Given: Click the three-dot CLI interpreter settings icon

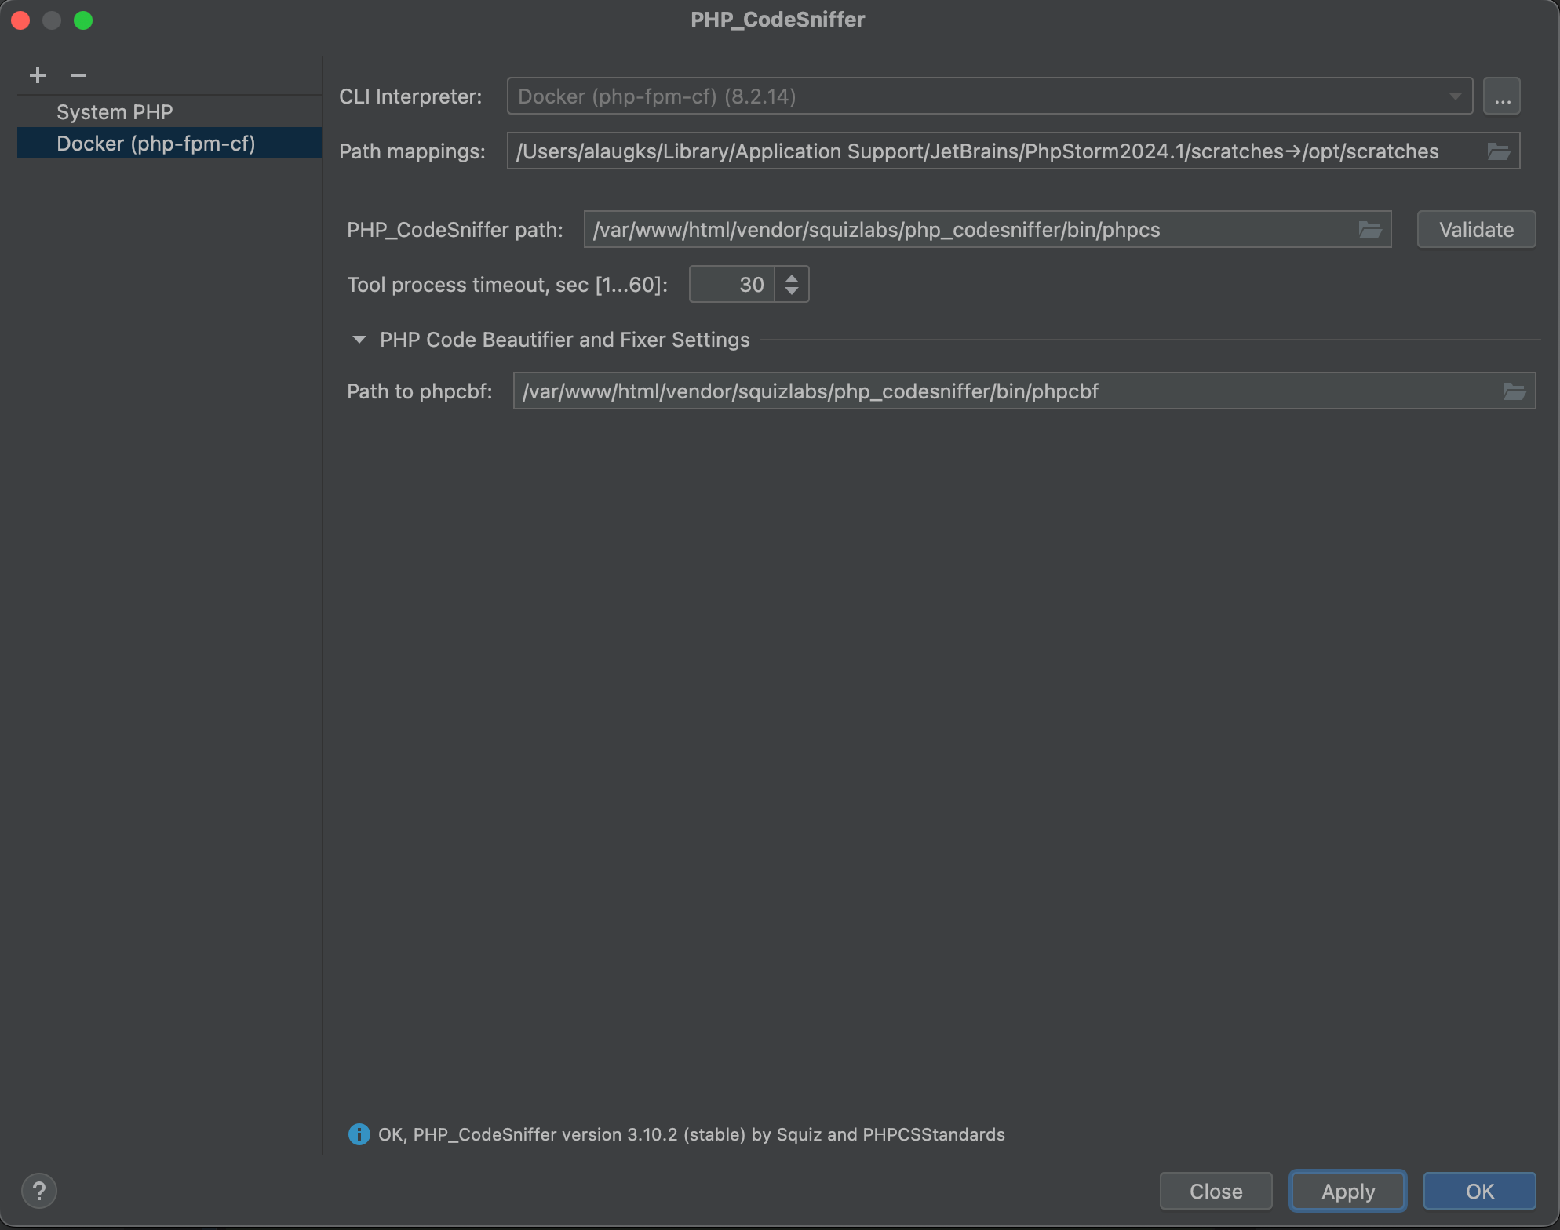Looking at the screenshot, I should pos(1502,95).
